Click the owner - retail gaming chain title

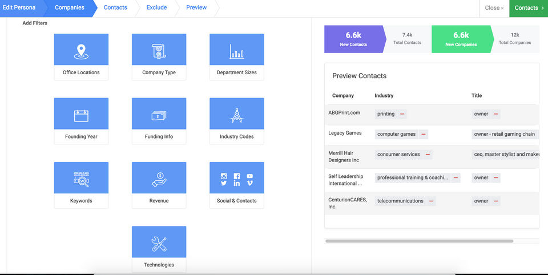click(504, 134)
